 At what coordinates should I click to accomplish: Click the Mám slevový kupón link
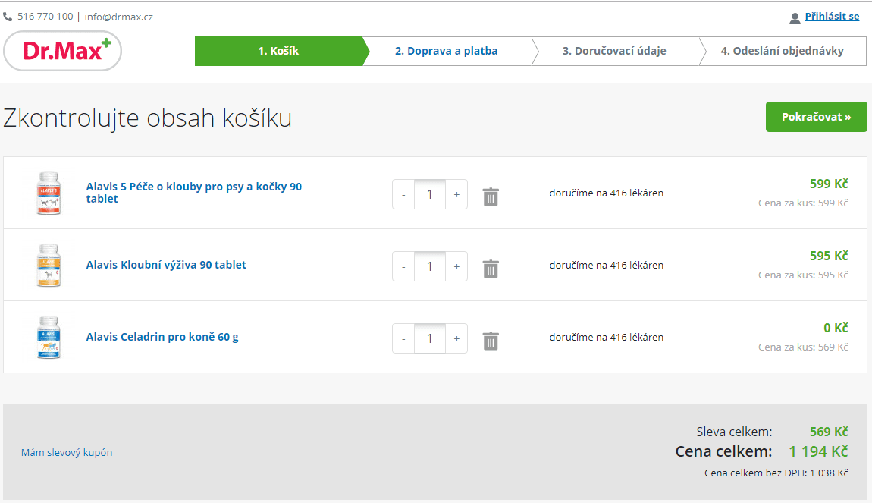click(x=67, y=452)
